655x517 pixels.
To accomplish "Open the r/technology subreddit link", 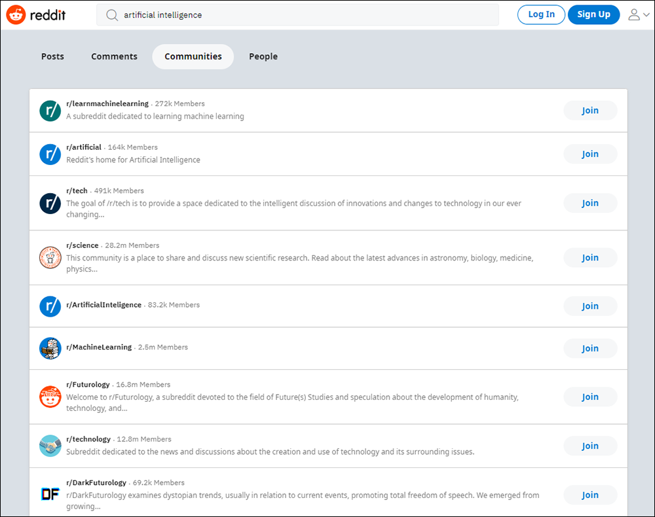I will coord(88,439).
